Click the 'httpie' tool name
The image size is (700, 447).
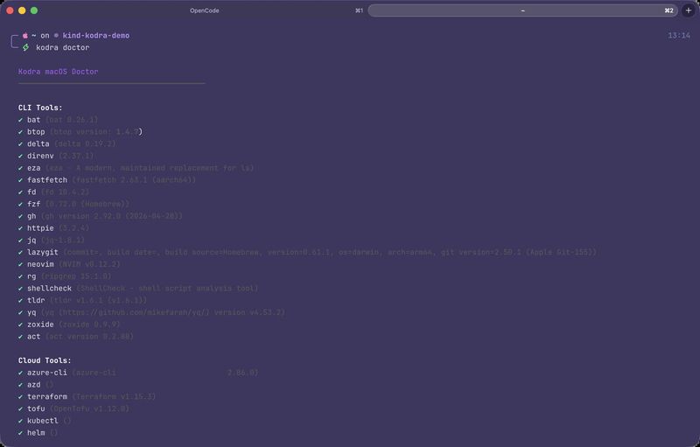[x=40, y=228]
